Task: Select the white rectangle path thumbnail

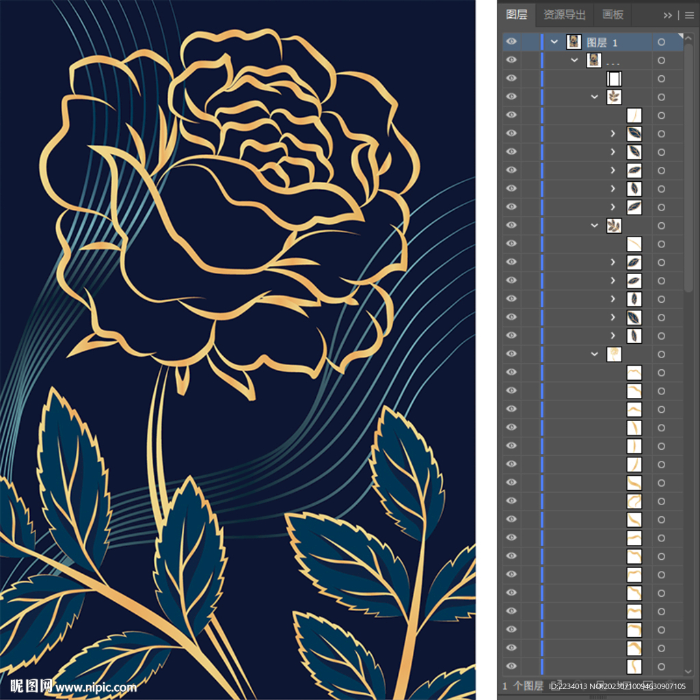Action: pyautogui.click(x=614, y=79)
